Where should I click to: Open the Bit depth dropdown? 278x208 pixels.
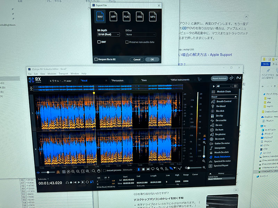(x=108, y=34)
